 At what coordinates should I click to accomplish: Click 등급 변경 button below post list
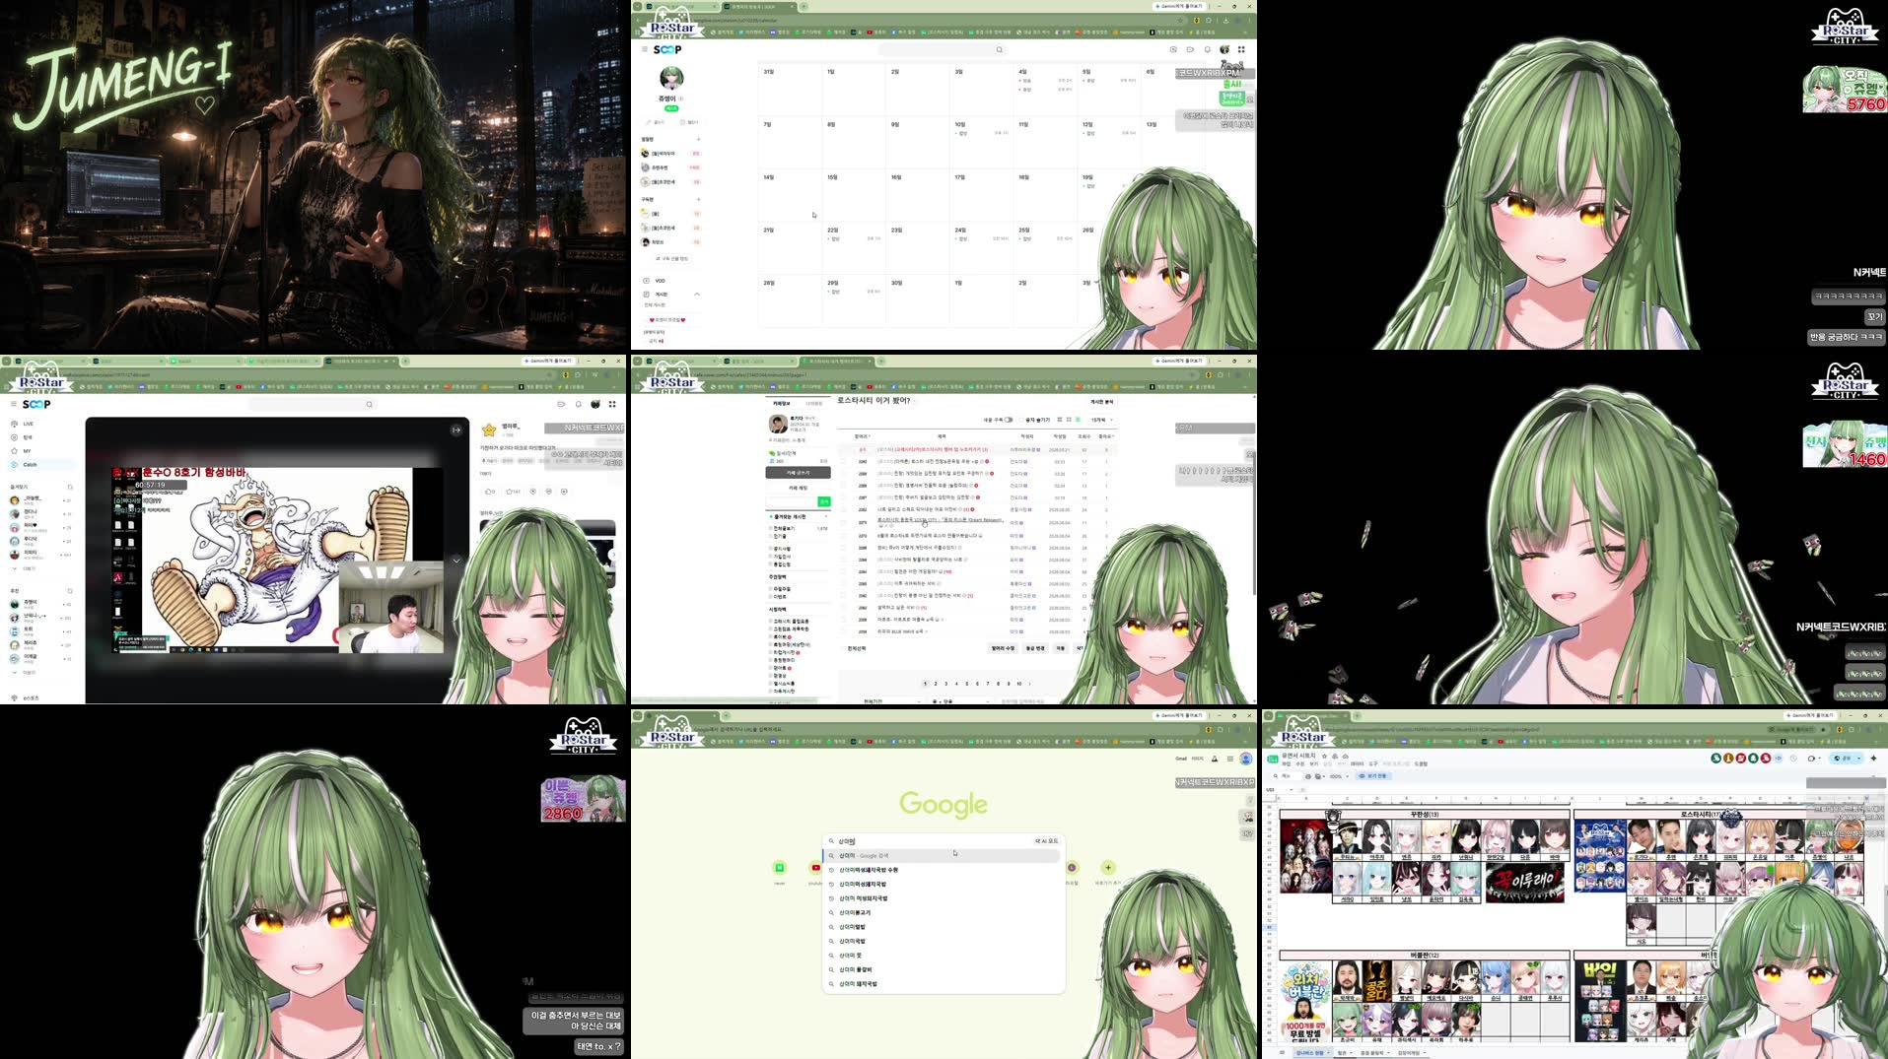point(1035,648)
